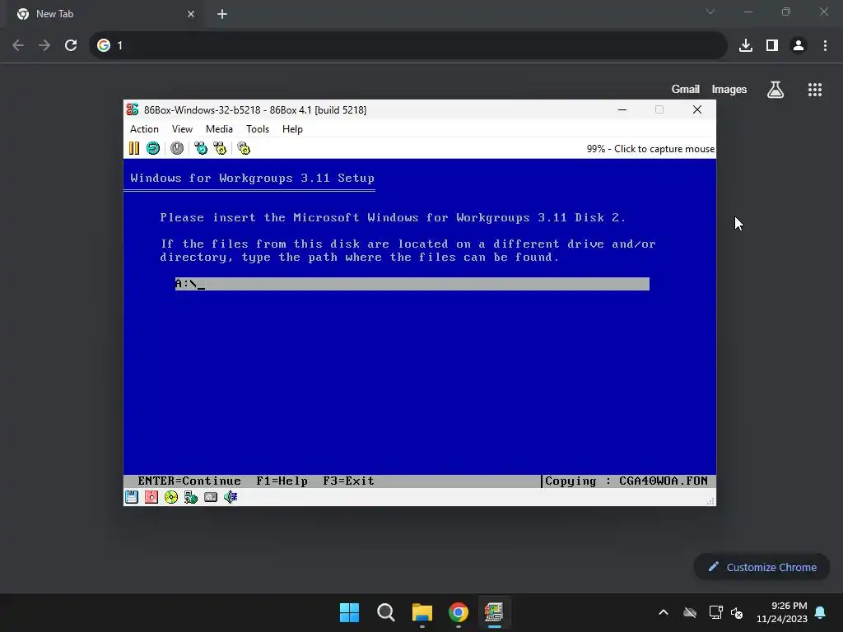The image size is (843, 632).
Task: Open Windows taskbar Search
Action: pyautogui.click(x=386, y=612)
